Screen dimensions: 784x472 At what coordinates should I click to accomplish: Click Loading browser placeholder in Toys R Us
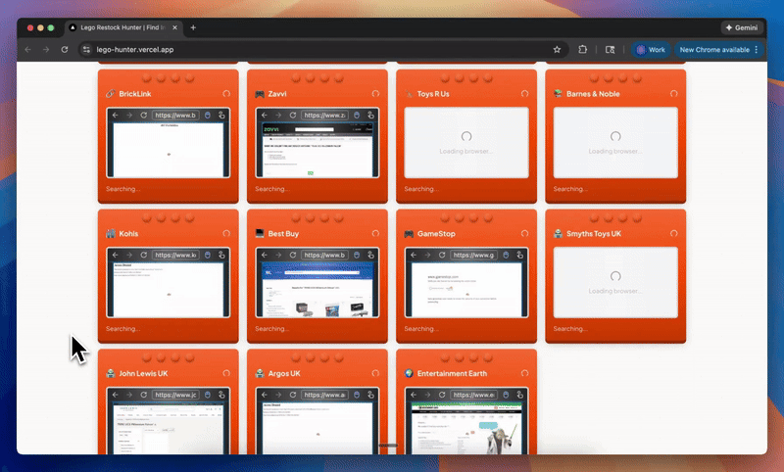click(466, 143)
